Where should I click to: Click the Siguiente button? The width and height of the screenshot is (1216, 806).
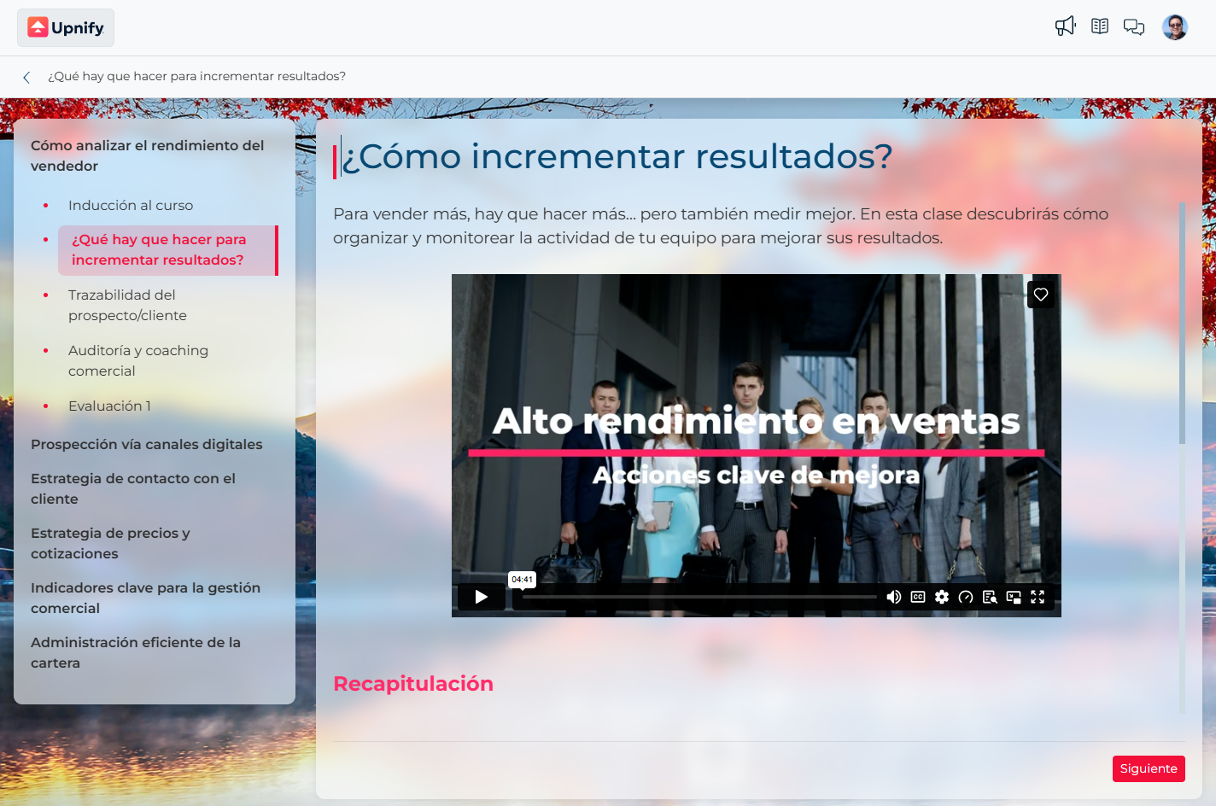(1149, 768)
